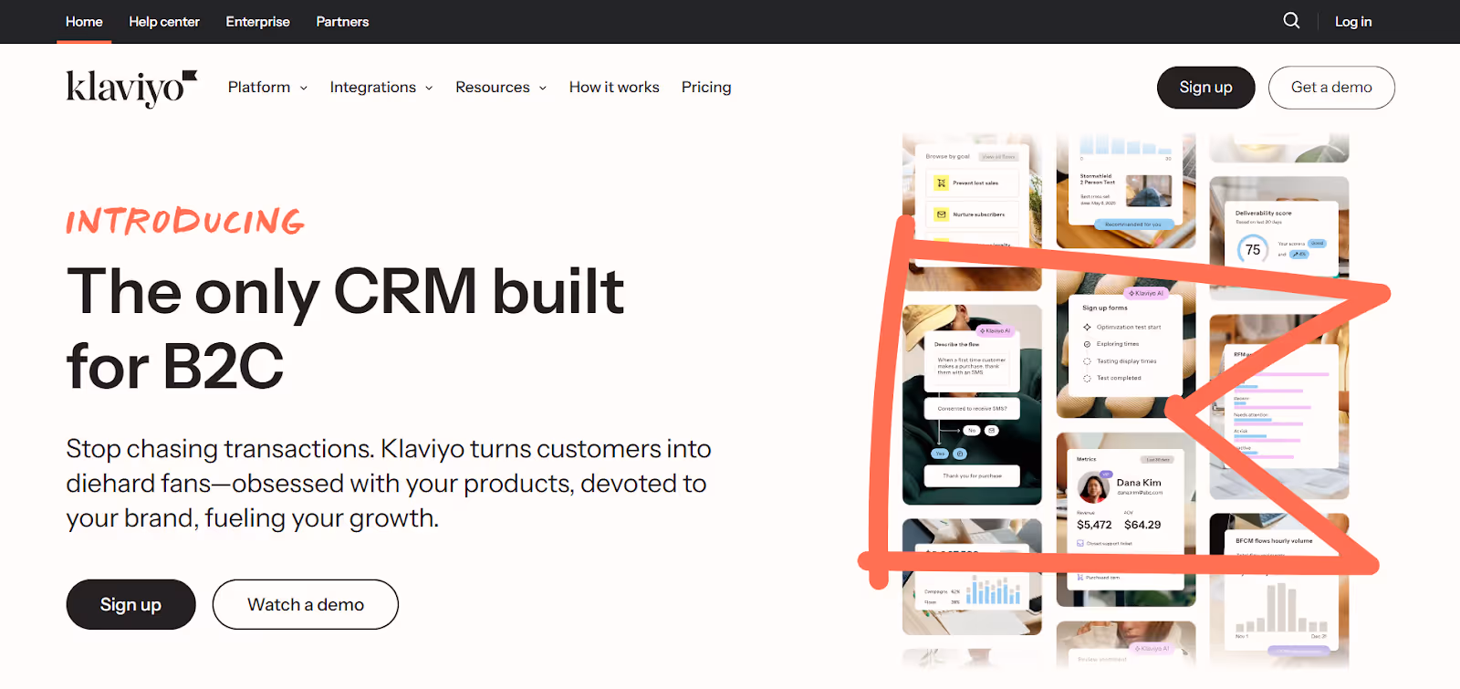Go to the Partners tab
Viewport: 1460px width, 689px height.
[x=342, y=21]
